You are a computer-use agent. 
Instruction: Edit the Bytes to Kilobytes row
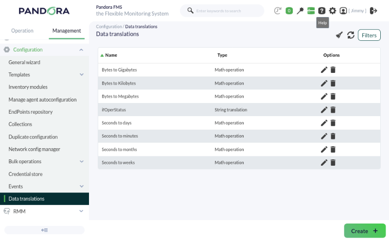point(324,83)
